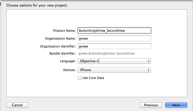Click the Language popup's up-down arrows
This screenshot has width=193, height=111.
[149, 61]
